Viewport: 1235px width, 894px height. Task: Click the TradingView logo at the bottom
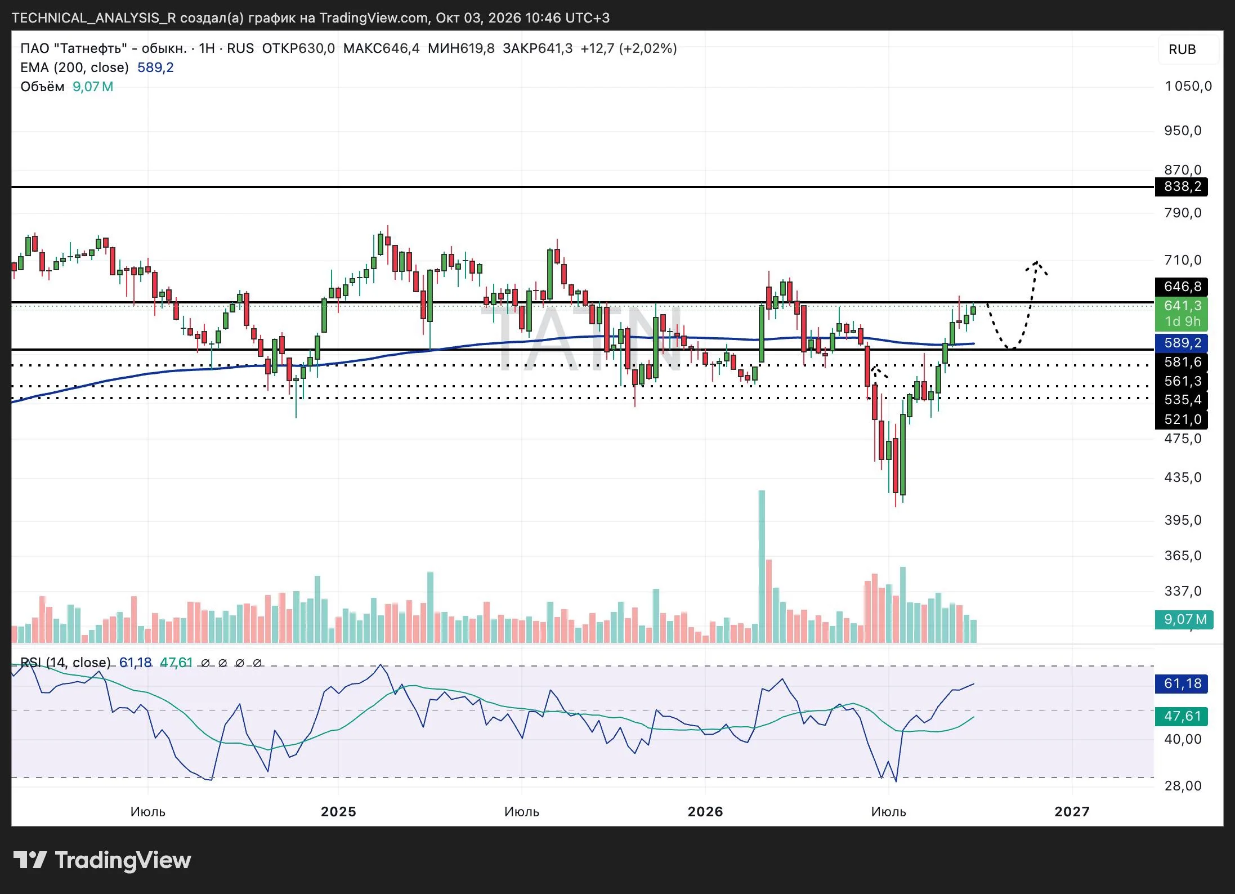coord(102,860)
